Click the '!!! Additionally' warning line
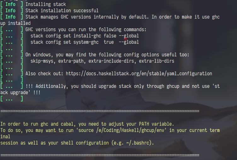This screenshot has height=160, width=237. click(x=122, y=86)
